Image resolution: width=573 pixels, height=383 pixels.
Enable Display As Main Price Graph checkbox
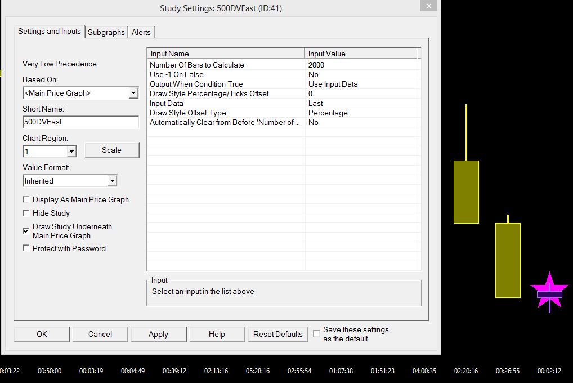coord(26,199)
